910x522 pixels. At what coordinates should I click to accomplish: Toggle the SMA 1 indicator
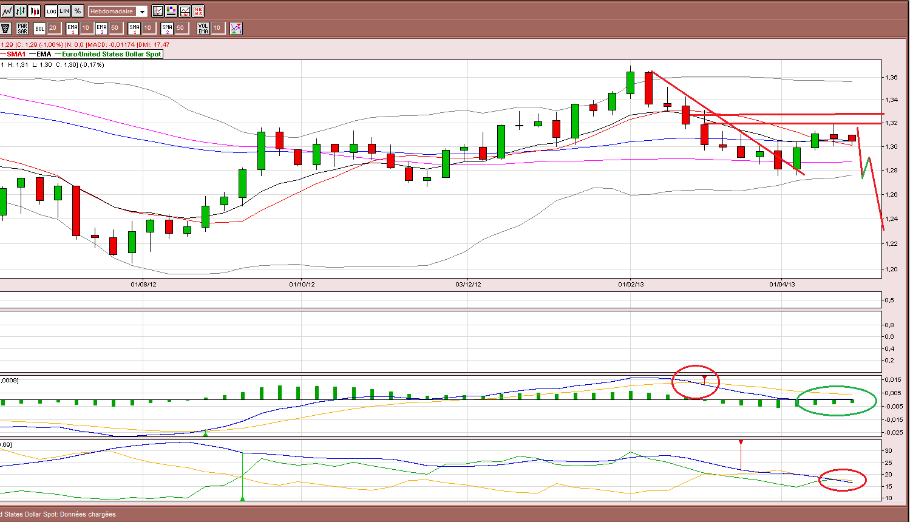[134, 28]
